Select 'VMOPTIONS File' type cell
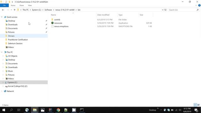 click(x=126, y=26)
